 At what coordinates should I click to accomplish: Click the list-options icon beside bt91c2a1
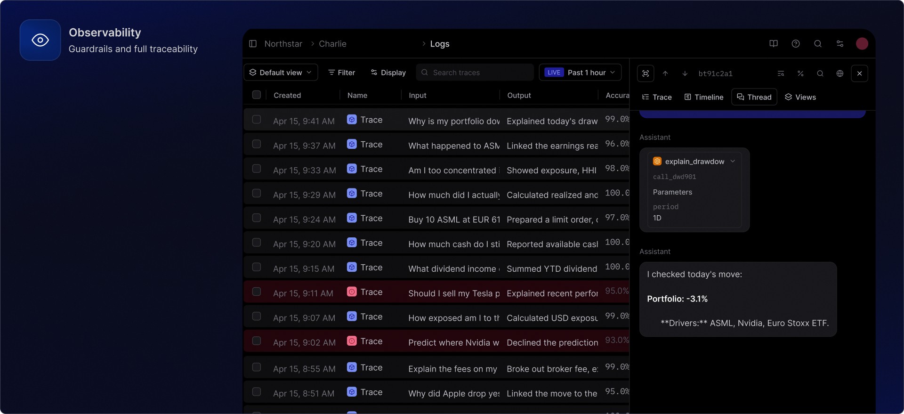click(x=781, y=73)
